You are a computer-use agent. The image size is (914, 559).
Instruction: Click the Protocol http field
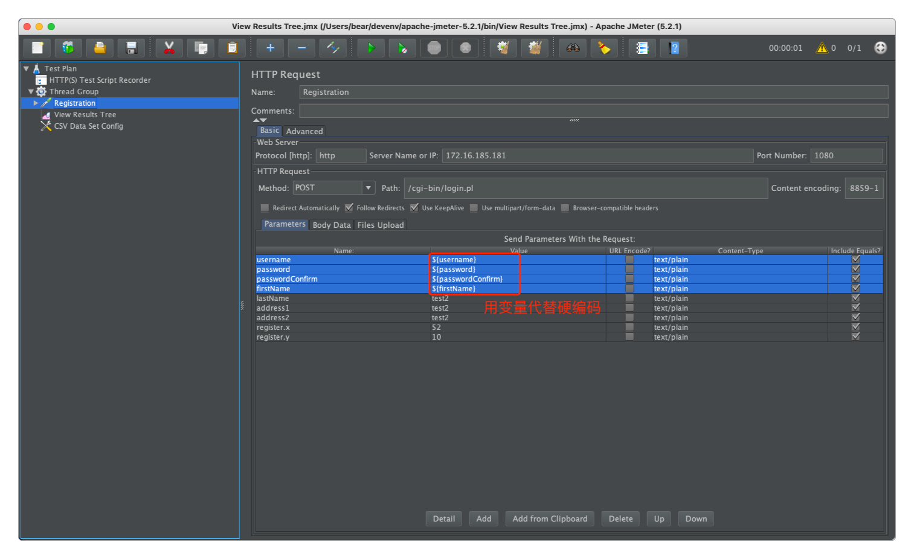tap(341, 155)
